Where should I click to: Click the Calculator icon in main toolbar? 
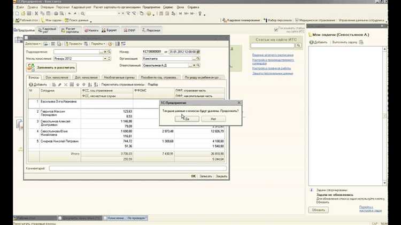(x=161, y=13)
